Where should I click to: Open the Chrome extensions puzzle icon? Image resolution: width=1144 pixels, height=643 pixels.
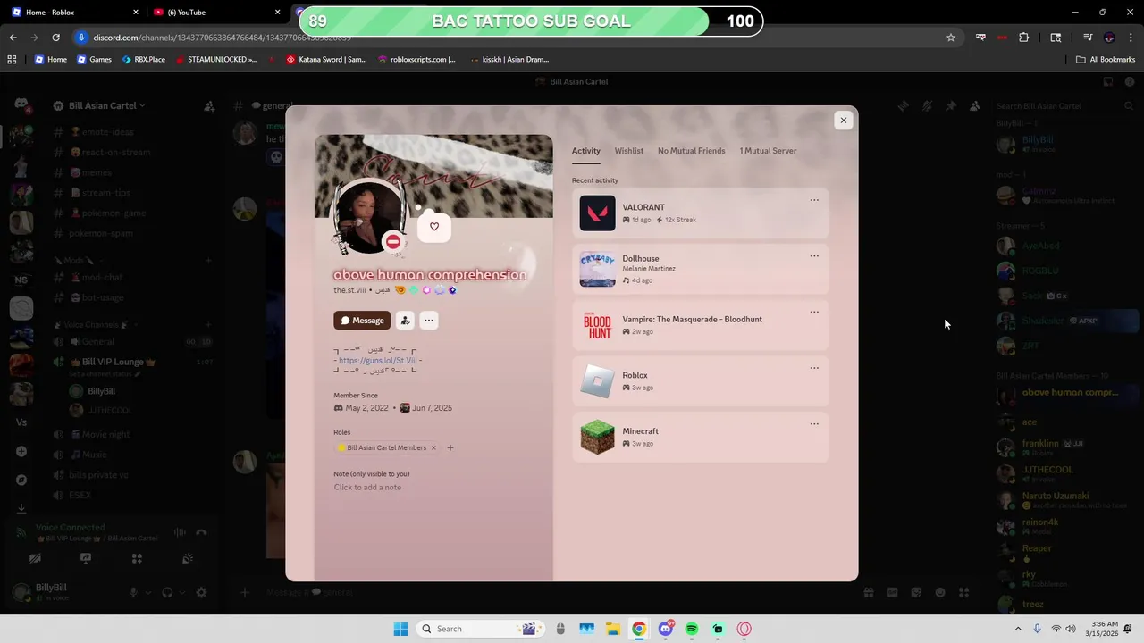click(x=1024, y=38)
